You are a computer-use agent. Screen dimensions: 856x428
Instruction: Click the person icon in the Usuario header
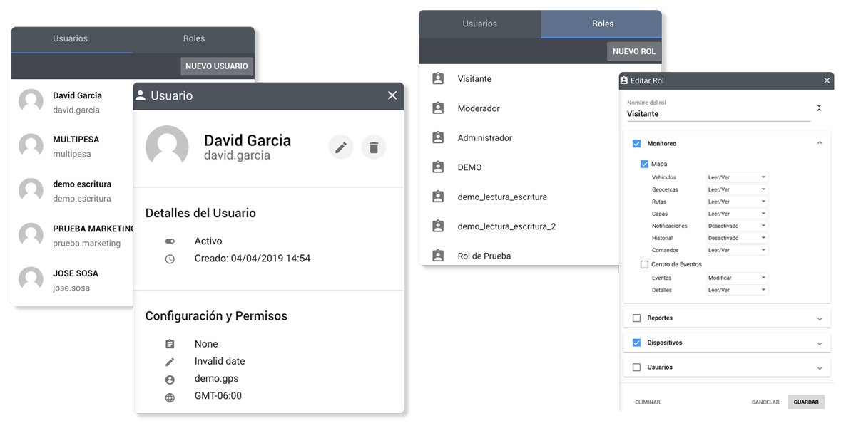click(x=141, y=95)
